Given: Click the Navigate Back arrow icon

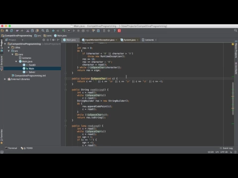Looking at the screenshot, I should [53, 31].
